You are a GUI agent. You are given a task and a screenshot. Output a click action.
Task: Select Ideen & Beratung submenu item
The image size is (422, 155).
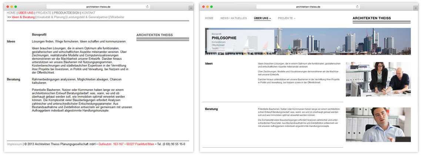(x=23, y=17)
